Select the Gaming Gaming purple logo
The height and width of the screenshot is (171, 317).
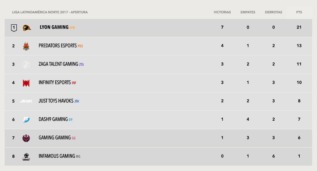(x=26, y=138)
